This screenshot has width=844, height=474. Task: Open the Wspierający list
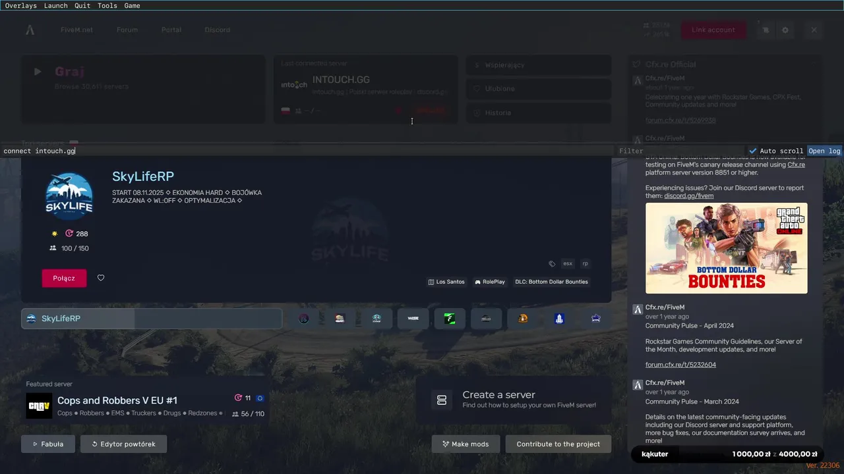pos(539,65)
